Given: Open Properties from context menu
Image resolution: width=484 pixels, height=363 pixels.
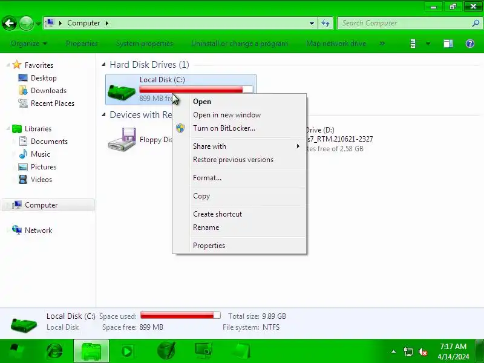Looking at the screenshot, I should 239,246.
